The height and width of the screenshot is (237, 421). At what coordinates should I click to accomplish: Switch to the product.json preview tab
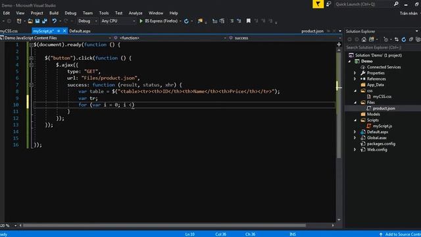tap(312, 31)
